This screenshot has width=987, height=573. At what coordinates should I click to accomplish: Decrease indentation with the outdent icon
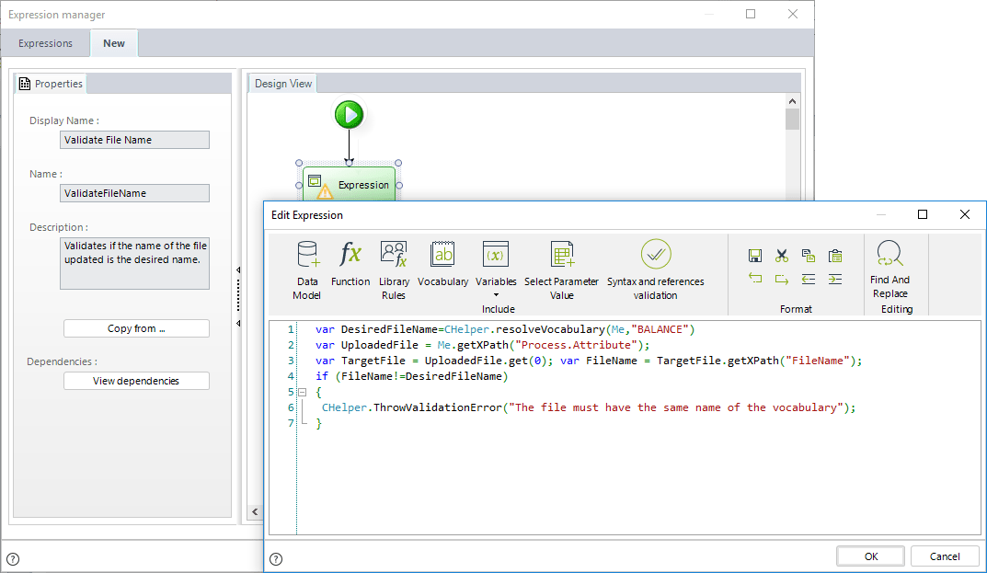[808, 279]
